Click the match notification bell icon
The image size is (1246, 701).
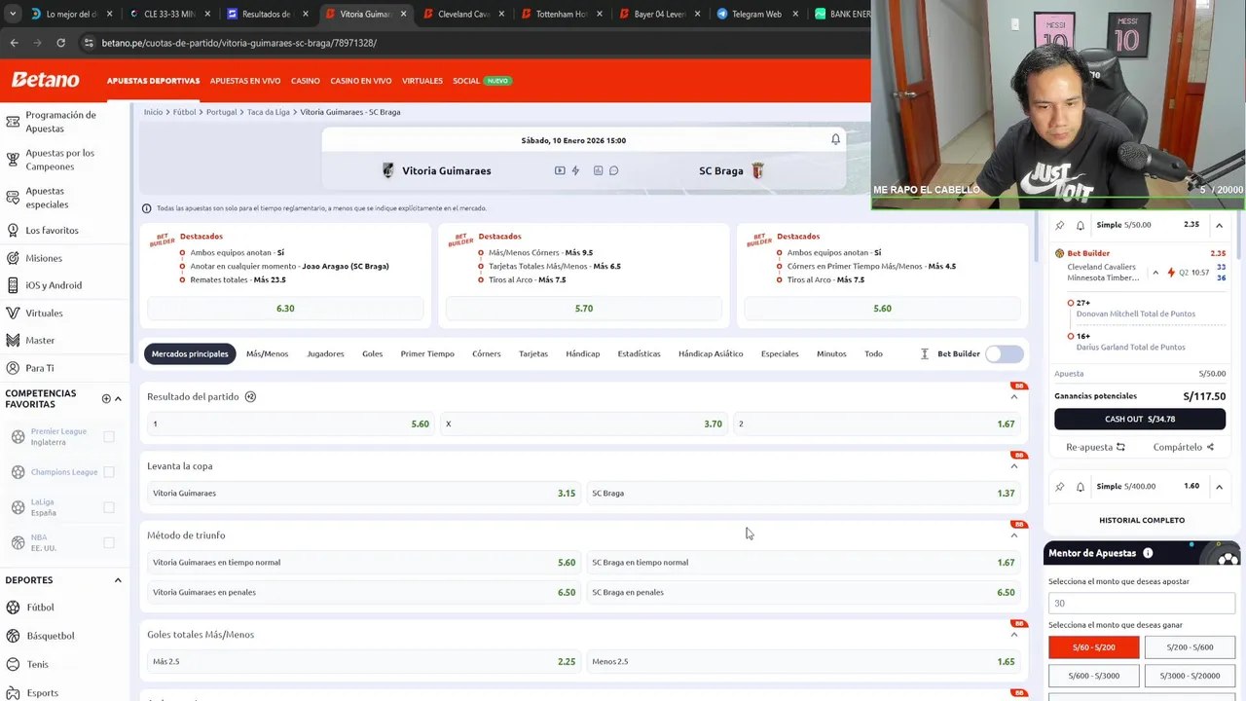835,139
